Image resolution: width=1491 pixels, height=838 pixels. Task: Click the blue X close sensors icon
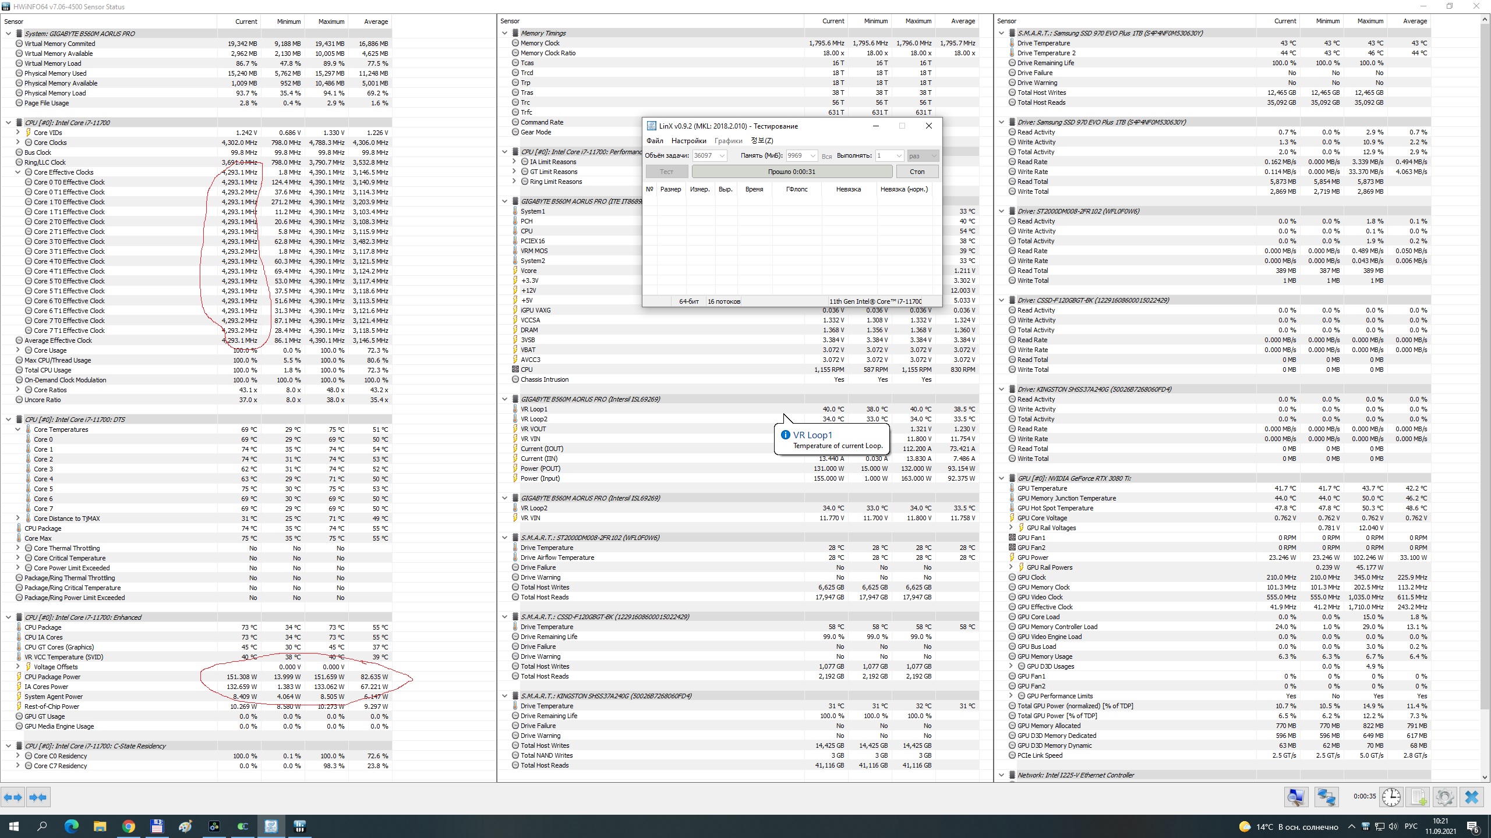1472,797
